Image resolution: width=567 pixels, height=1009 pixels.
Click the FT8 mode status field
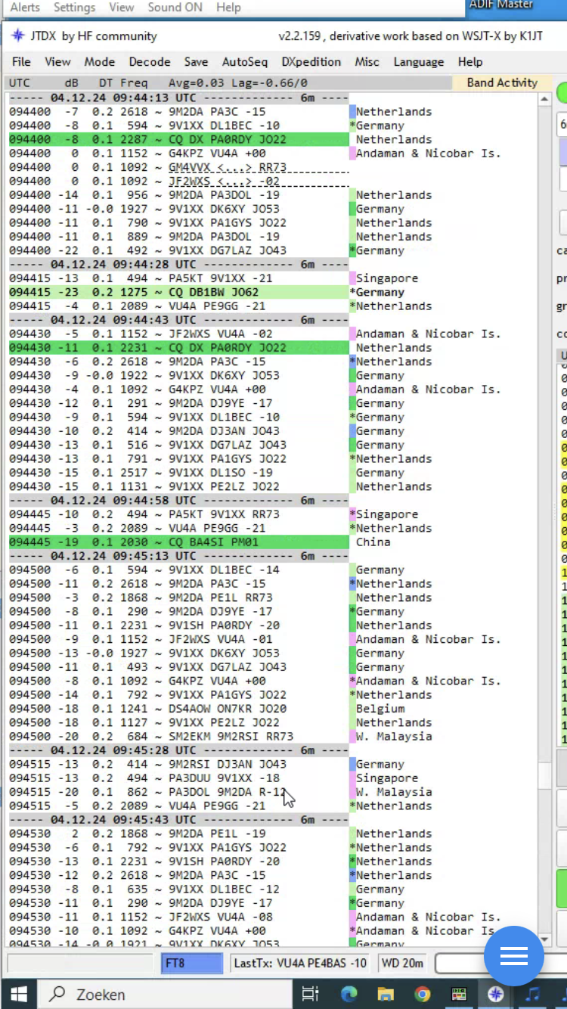[x=192, y=964]
